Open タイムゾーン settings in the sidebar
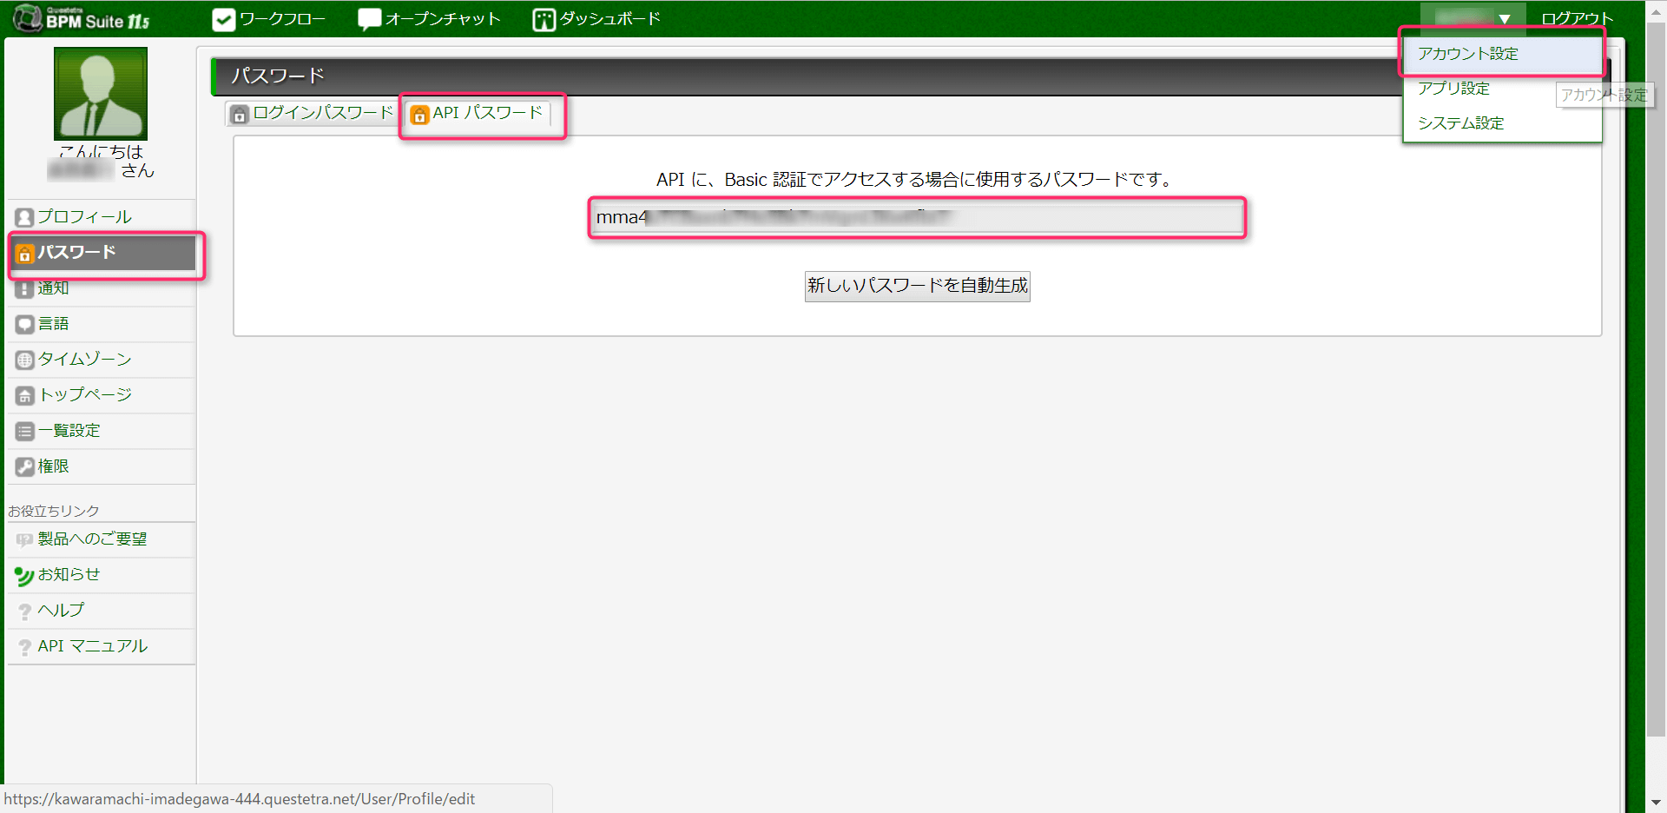Viewport: 1667px width, 813px height. point(102,360)
